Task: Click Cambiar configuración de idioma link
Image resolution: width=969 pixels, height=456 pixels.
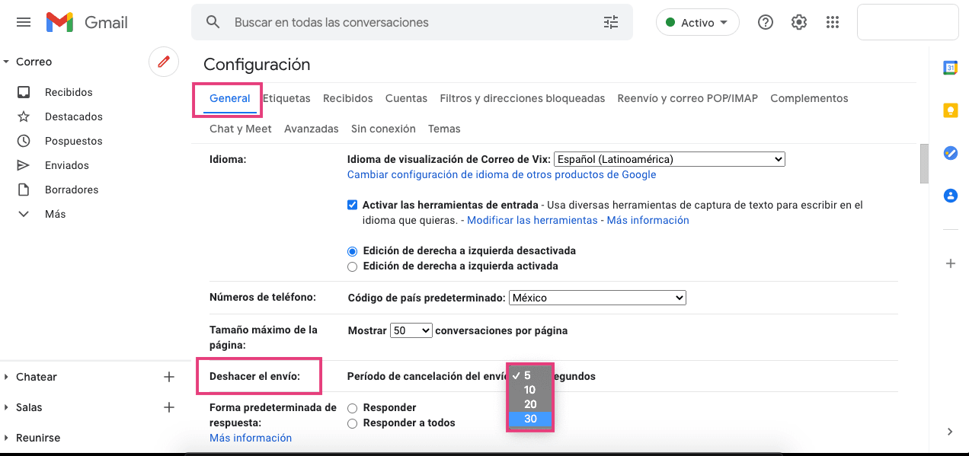Action: (x=501, y=174)
